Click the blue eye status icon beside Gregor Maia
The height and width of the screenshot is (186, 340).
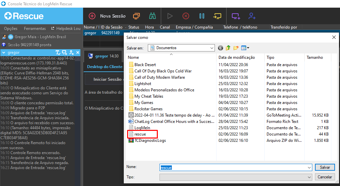point(11,37)
